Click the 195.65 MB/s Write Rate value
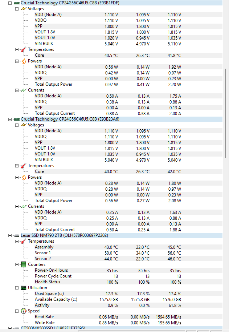 pyautogui.click(x=169, y=323)
